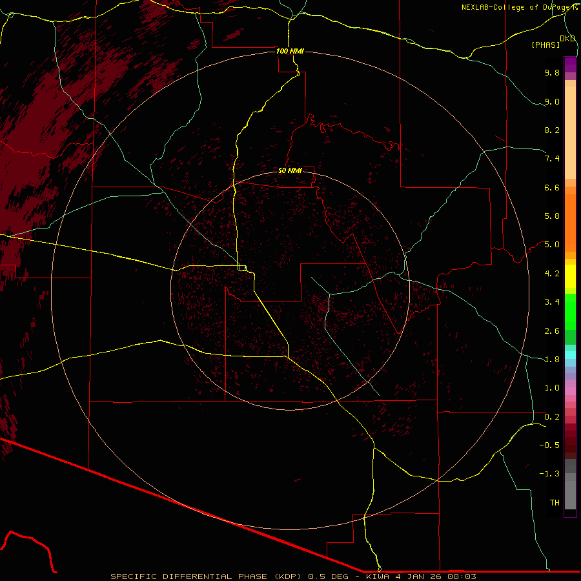
Task: Pick the pale peach swatch near 8.2
Action: point(570,132)
